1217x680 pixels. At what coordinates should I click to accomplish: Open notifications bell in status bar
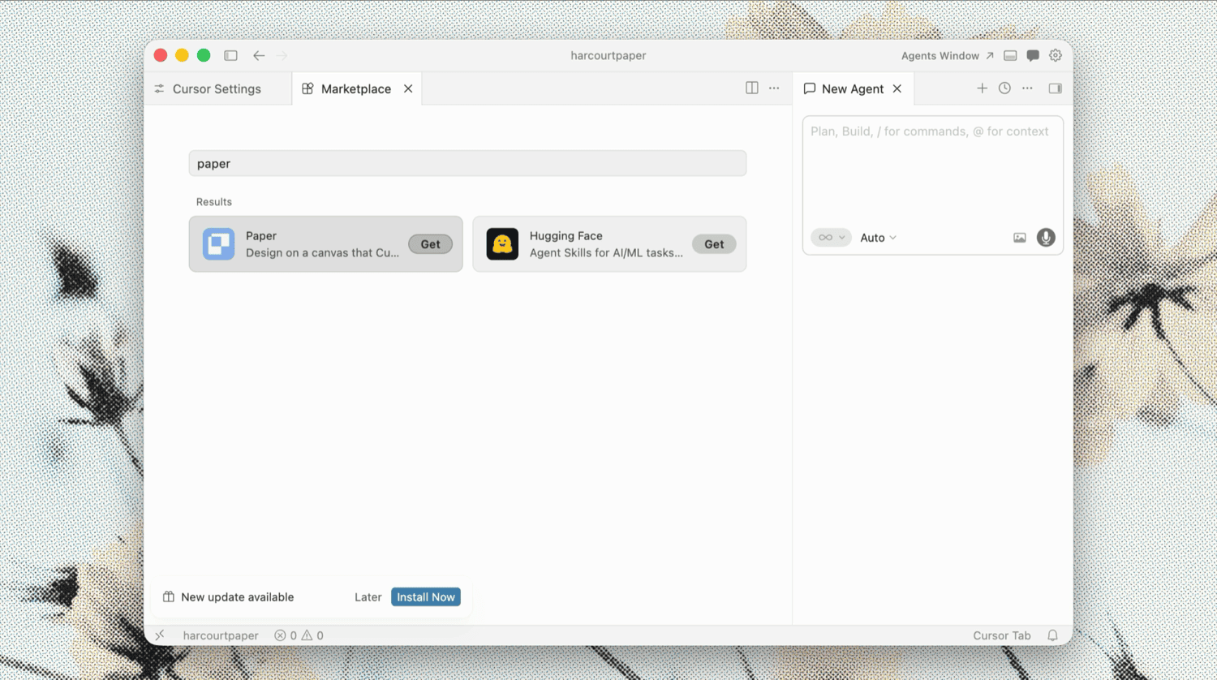coord(1052,635)
